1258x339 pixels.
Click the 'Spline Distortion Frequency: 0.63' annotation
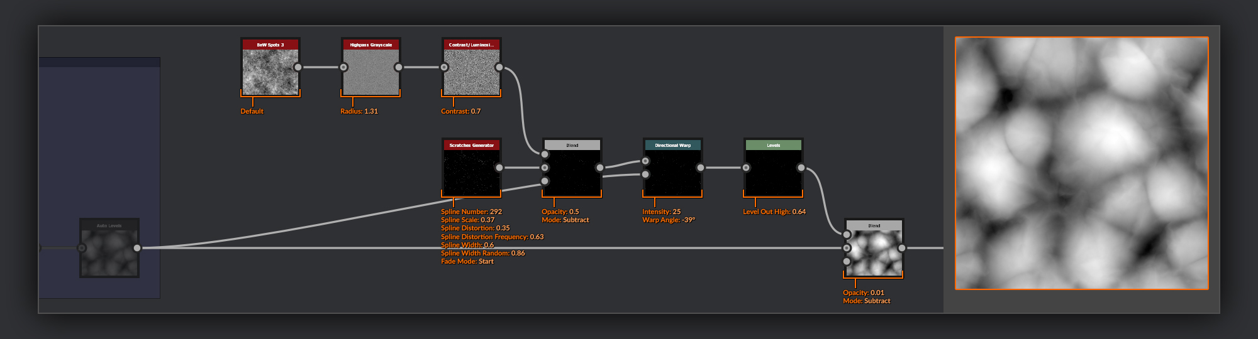492,237
